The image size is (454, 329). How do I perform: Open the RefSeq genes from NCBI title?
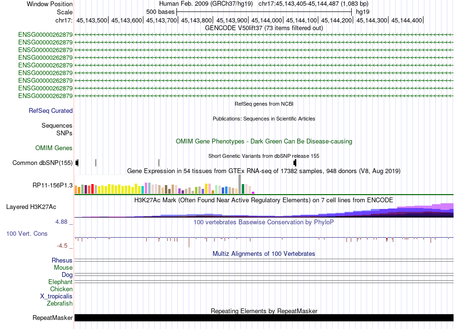coord(264,104)
